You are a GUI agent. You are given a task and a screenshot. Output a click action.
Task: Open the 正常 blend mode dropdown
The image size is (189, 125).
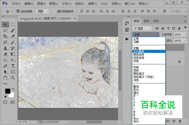coord(146,35)
